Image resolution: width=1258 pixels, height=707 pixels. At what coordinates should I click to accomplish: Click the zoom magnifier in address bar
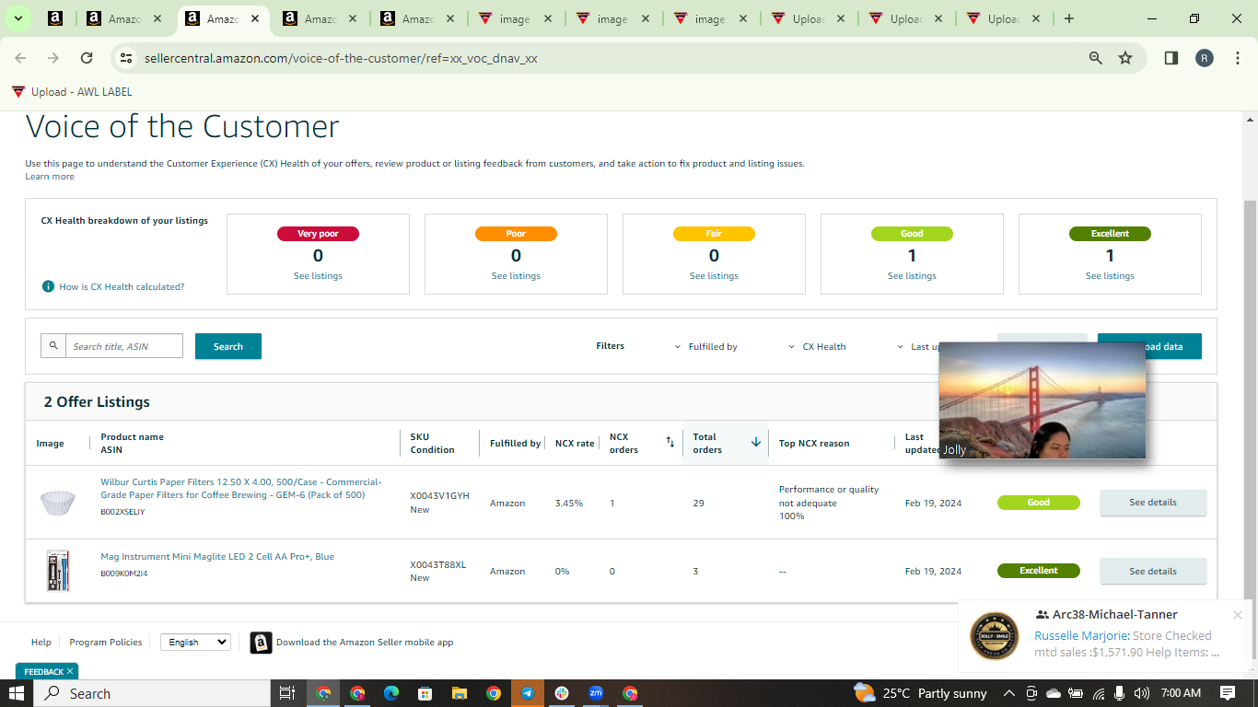1096,58
